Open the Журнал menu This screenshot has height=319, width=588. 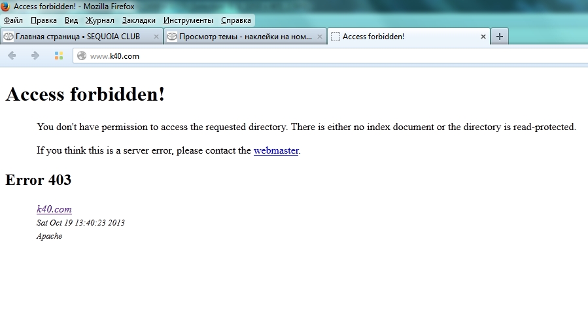pyautogui.click(x=99, y=20)
